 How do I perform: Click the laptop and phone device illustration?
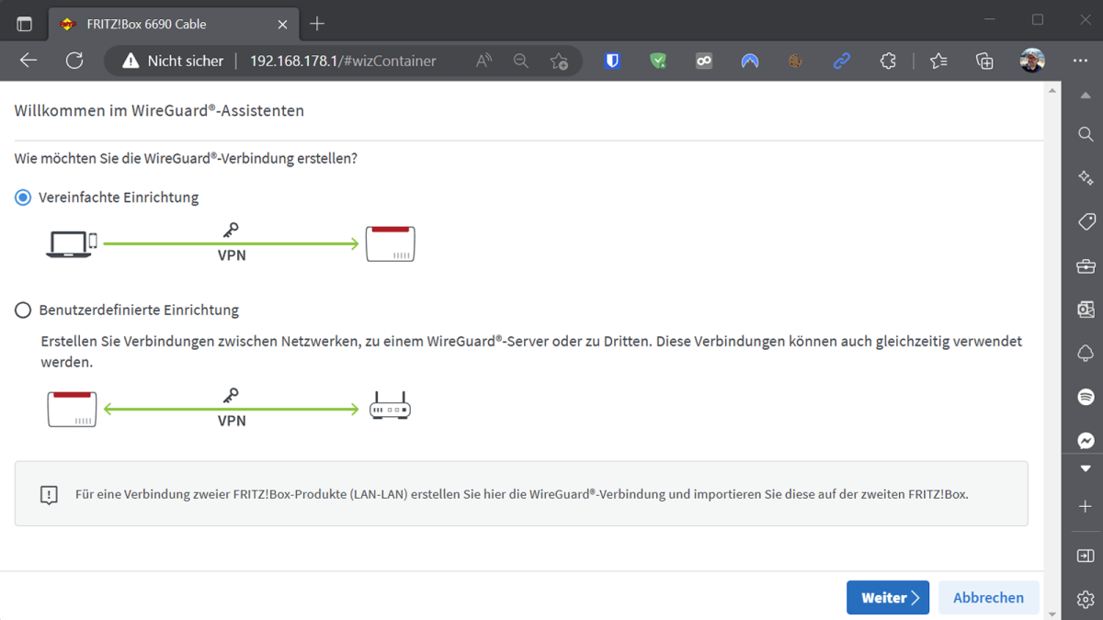coord(72,244)
